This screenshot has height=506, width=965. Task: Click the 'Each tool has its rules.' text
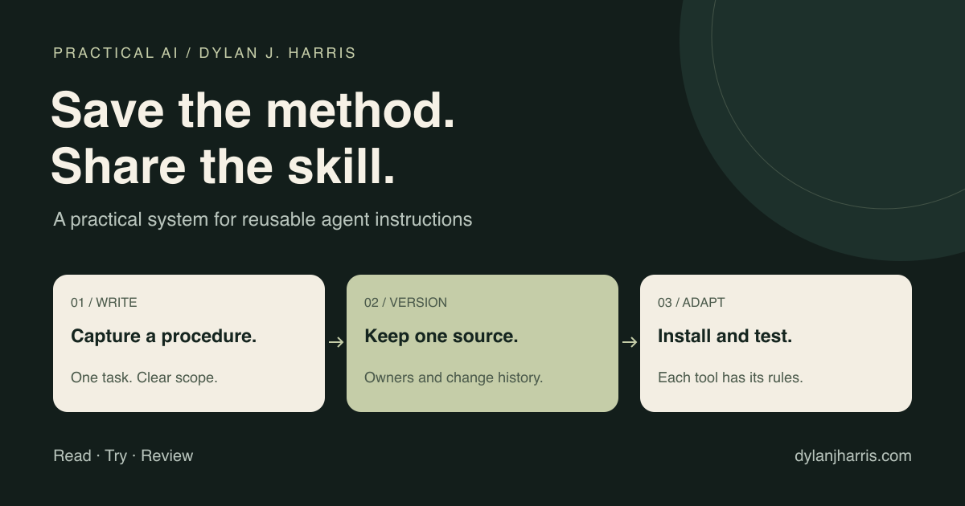pos(730,377)
